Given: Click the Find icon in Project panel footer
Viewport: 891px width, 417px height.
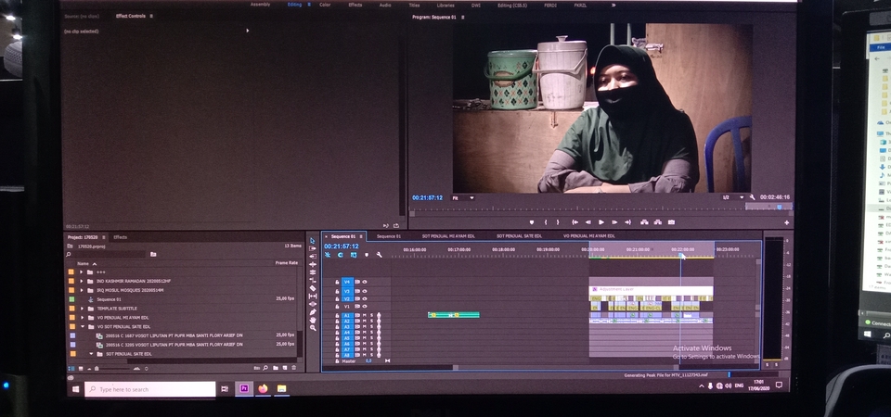Looking at the screenshot, I should click(265, 368).
